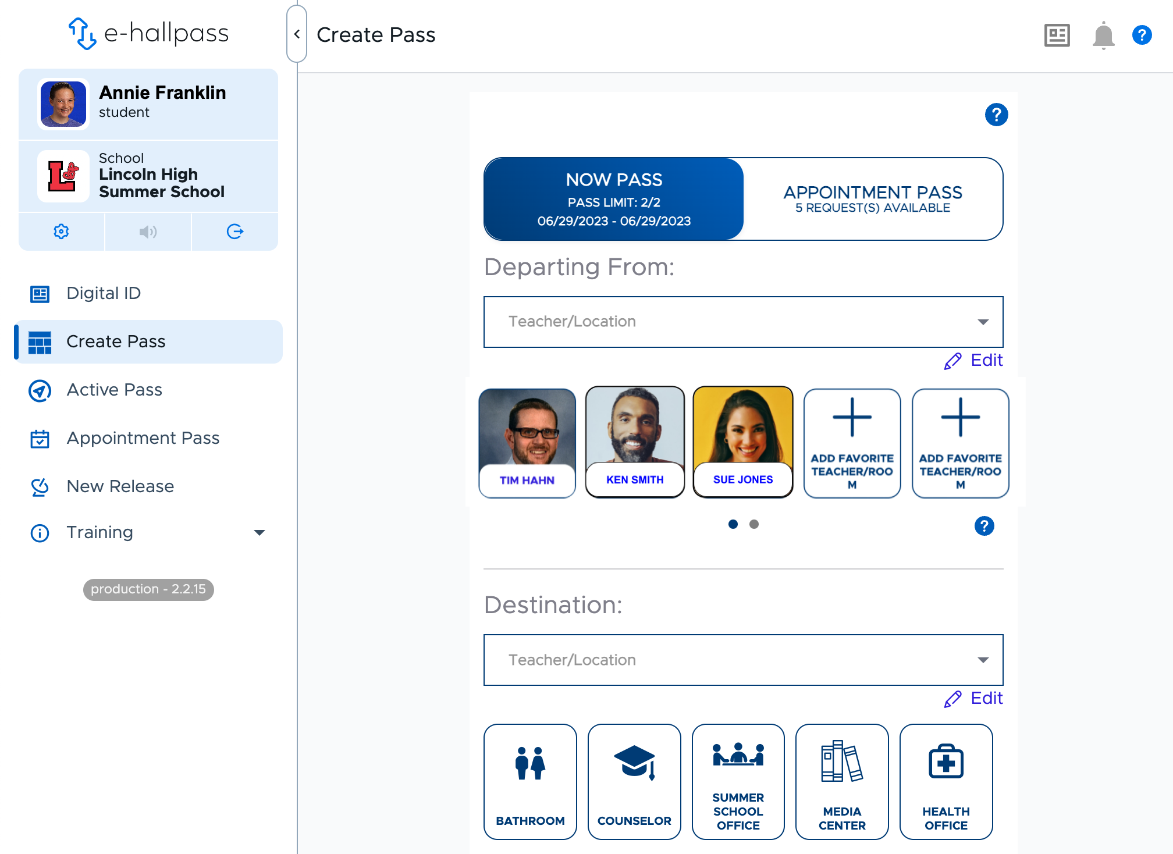Open the settings gear icon
This screenshot has height=854, width=1173.
pos(61,232)
